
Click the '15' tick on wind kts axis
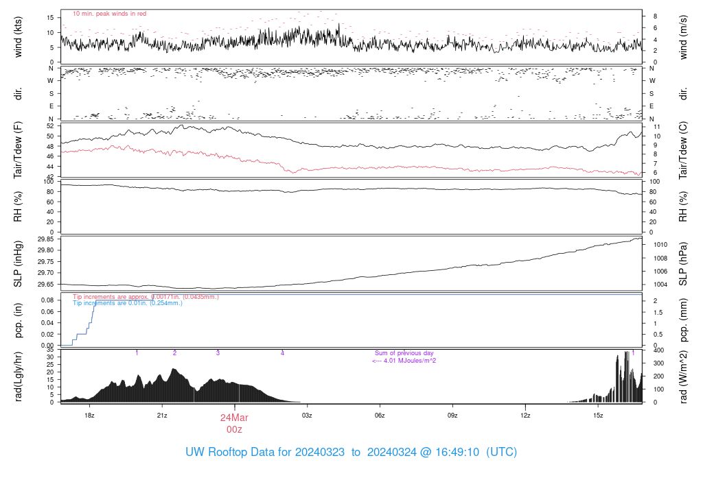50,17
